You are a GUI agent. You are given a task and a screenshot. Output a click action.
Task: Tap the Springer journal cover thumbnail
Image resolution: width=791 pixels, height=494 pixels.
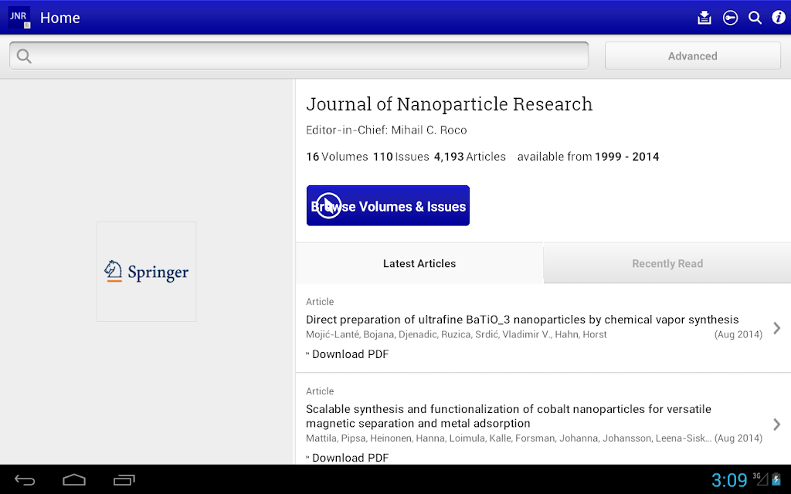pyautogui.click(x=146, y=272)
